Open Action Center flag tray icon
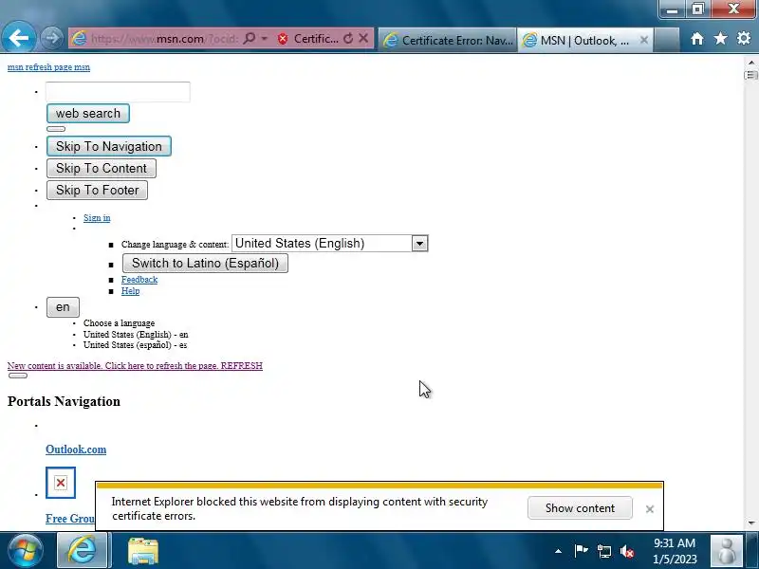This screenshot has width=759, height=569. [x=581, y=551]
